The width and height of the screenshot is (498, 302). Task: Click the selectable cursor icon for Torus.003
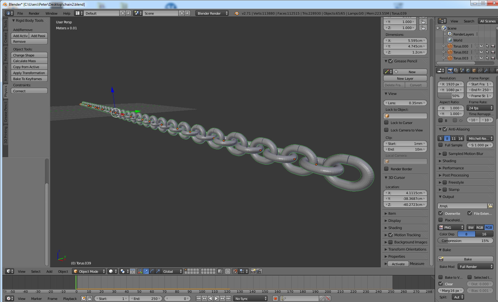pos(487,58)
